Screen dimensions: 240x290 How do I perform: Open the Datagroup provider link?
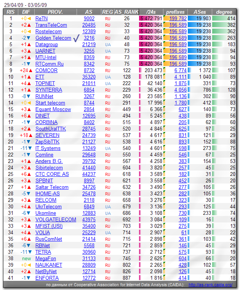click(46, 44)
